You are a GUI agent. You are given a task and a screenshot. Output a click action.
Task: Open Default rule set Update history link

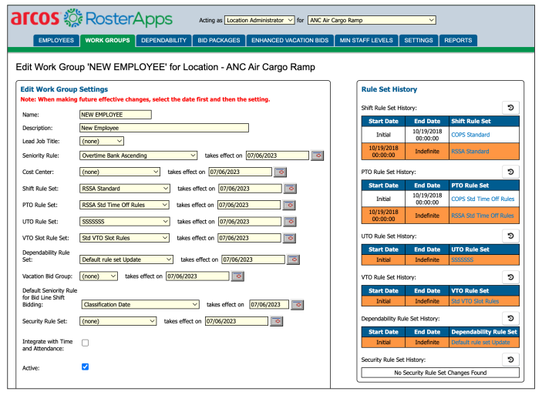(x=480, y=343)
